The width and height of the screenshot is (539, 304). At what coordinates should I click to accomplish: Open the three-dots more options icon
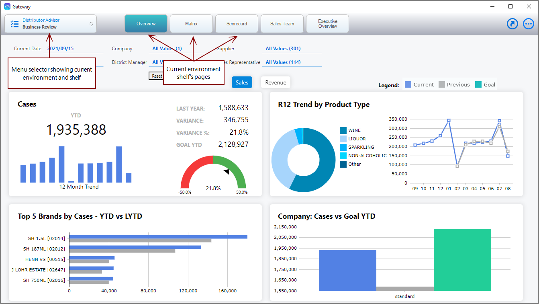click(529, 24)
